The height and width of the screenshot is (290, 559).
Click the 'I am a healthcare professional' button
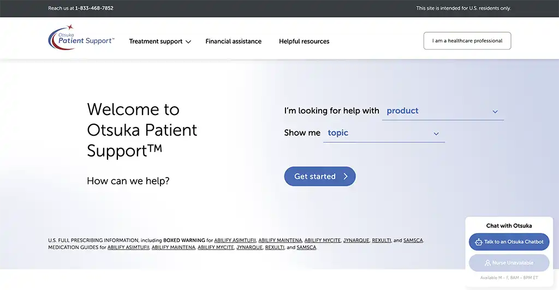[467, 41]
